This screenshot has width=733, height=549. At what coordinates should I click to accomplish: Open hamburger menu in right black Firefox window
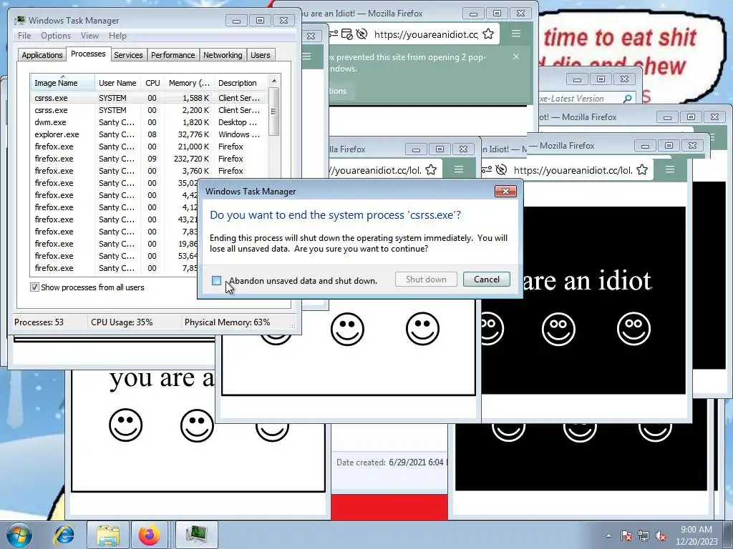click(x=670, y=169)
